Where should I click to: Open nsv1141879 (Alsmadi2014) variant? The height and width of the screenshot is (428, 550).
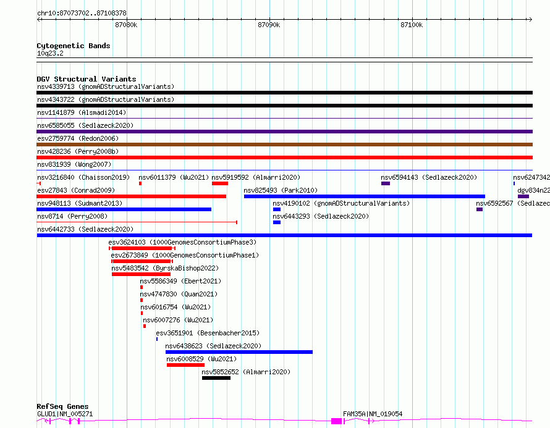[82, 112]
